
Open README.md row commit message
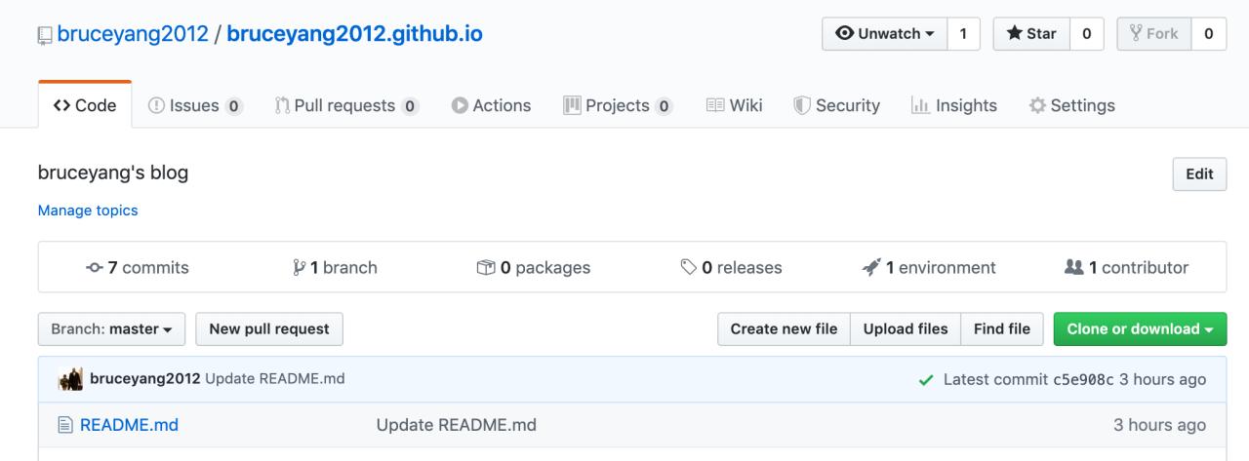pyautogui.click(x=457, y=425)
